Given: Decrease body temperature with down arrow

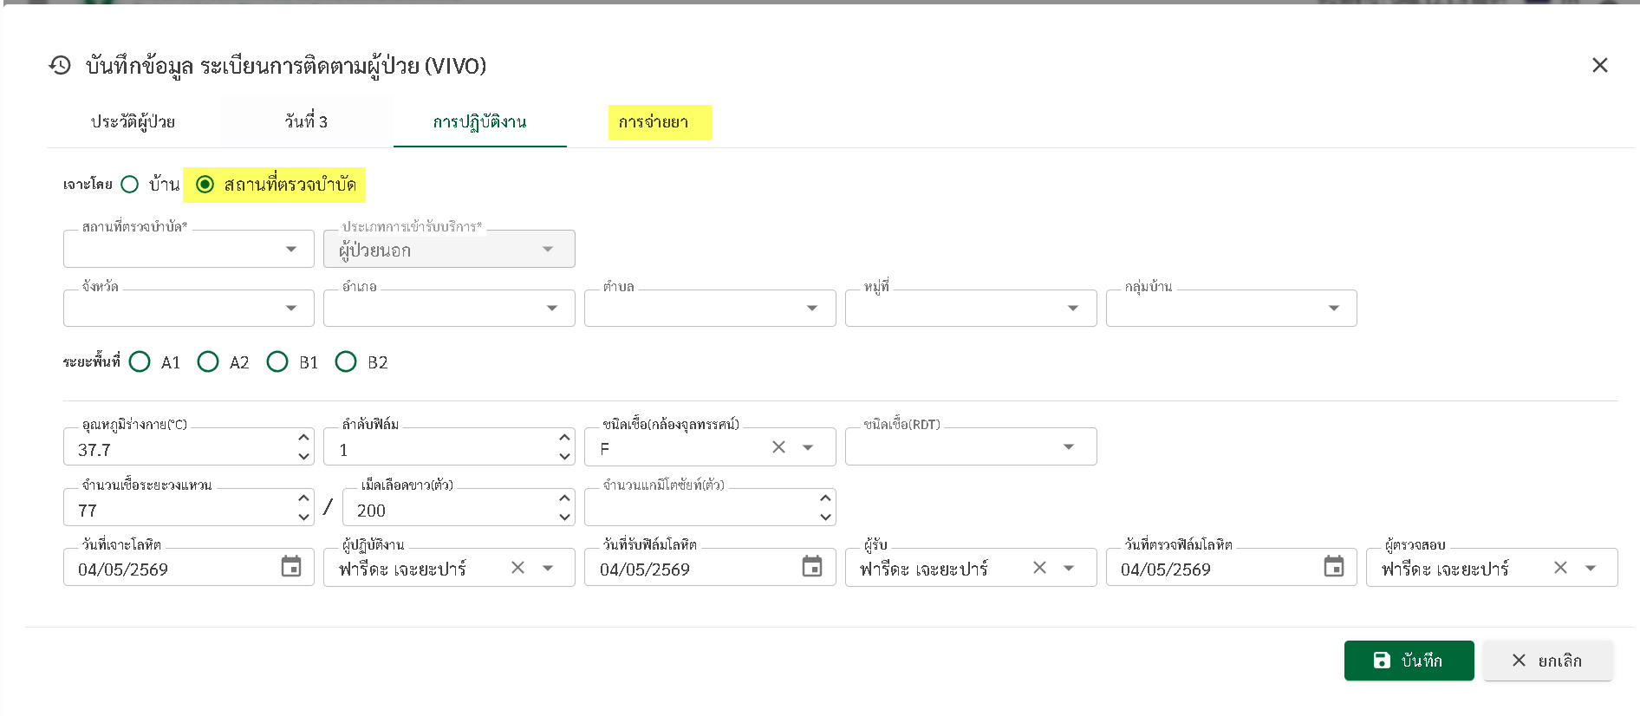Looking at the screenshot, I should (x=303, y=456).
